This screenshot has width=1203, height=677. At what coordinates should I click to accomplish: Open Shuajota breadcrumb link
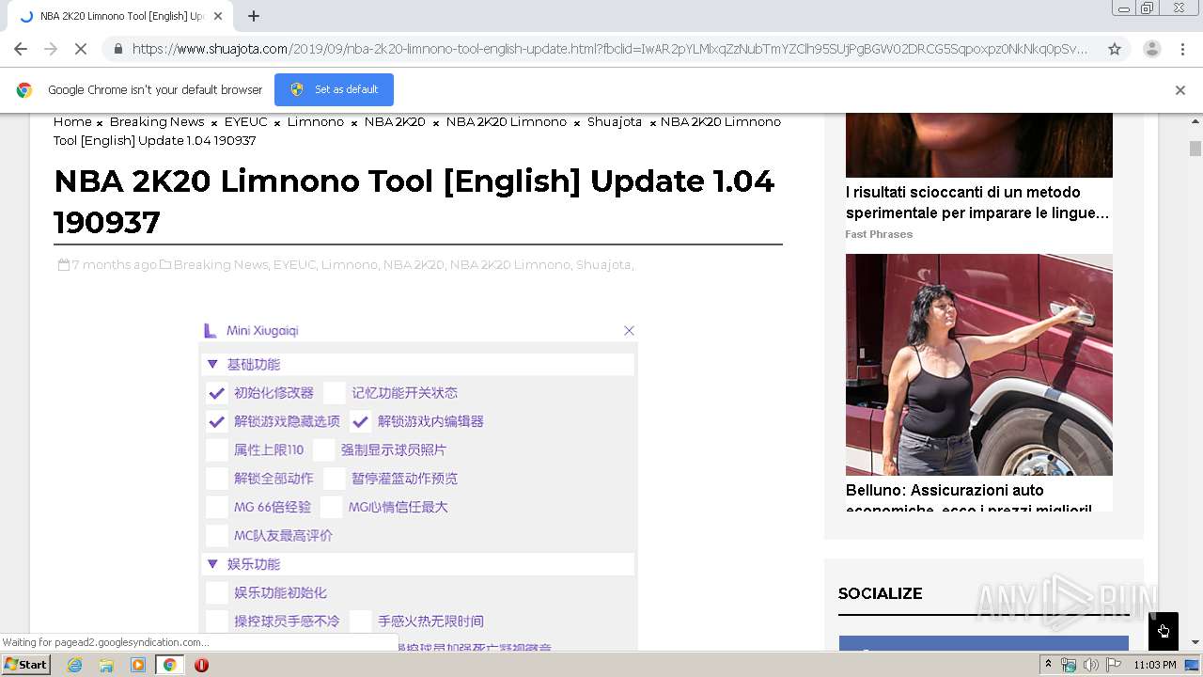click(x=615, y=121)
